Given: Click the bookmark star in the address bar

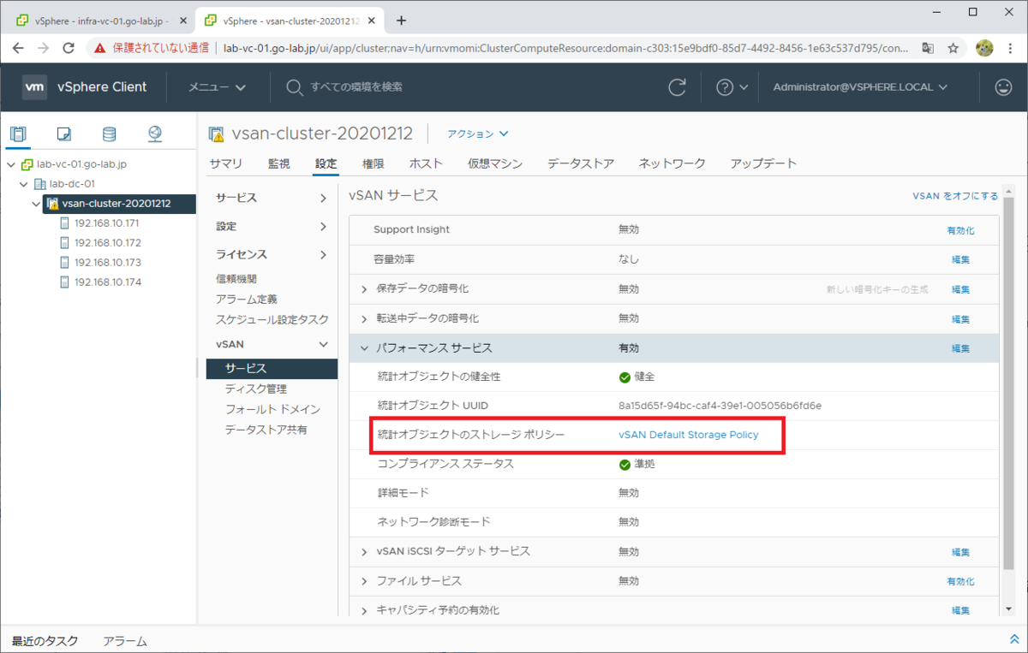Looking at the screenshot, I should [954, 49].
